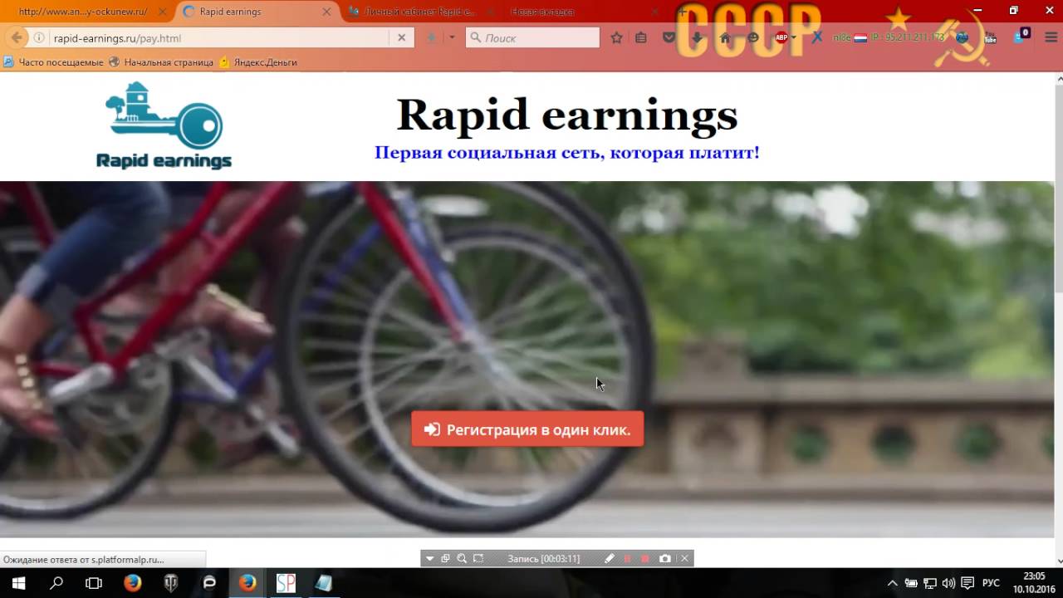The image size is (1063, 598).
Task: Open the YouTube extension icon
Action: 990,37
